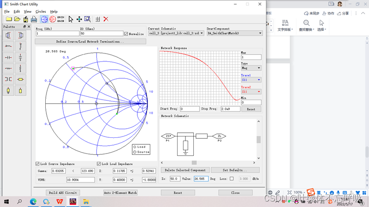Pick the series parallel RLC palette component in the top-right cell
Screen dimensions: 369x207
(20, 35)
